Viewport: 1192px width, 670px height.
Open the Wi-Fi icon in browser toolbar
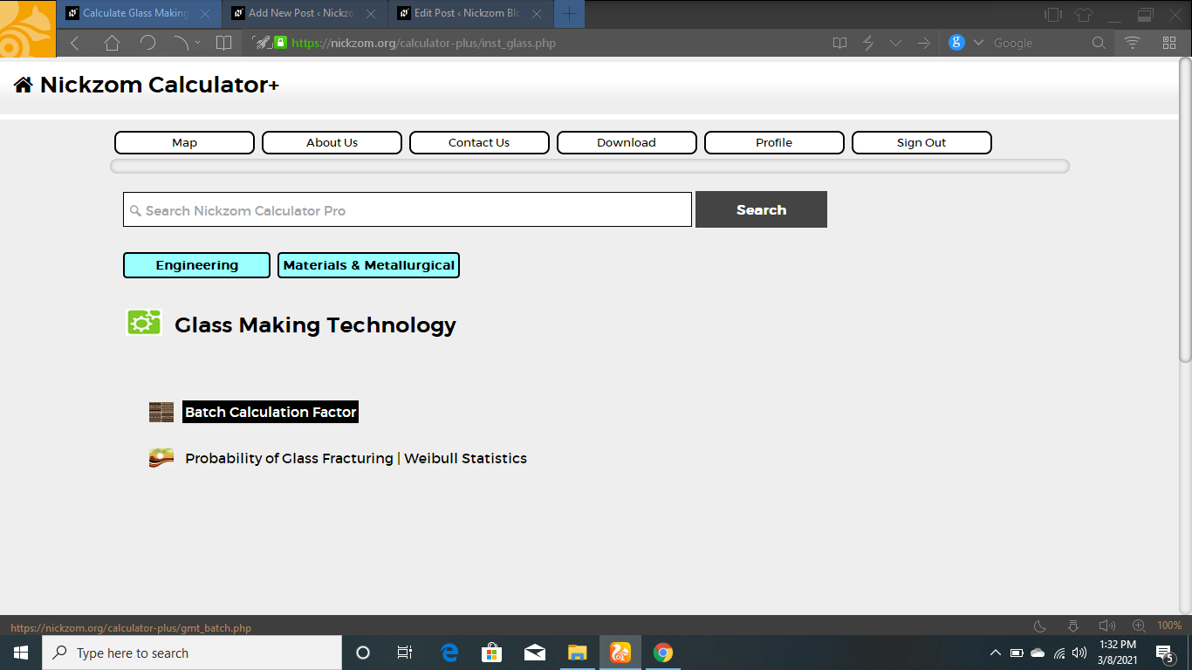click(1133, 43)
